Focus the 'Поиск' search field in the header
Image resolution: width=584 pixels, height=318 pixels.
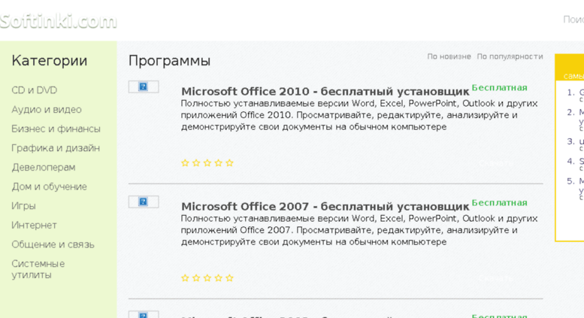click(573, 20)
